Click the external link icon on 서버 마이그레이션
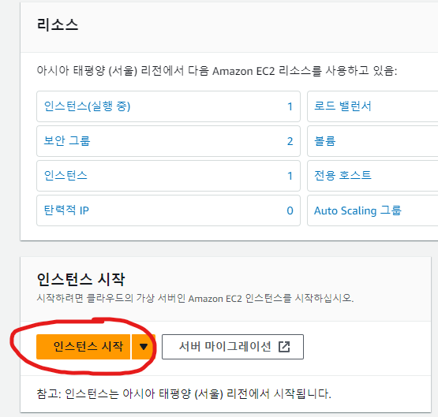 coord(284,347)
